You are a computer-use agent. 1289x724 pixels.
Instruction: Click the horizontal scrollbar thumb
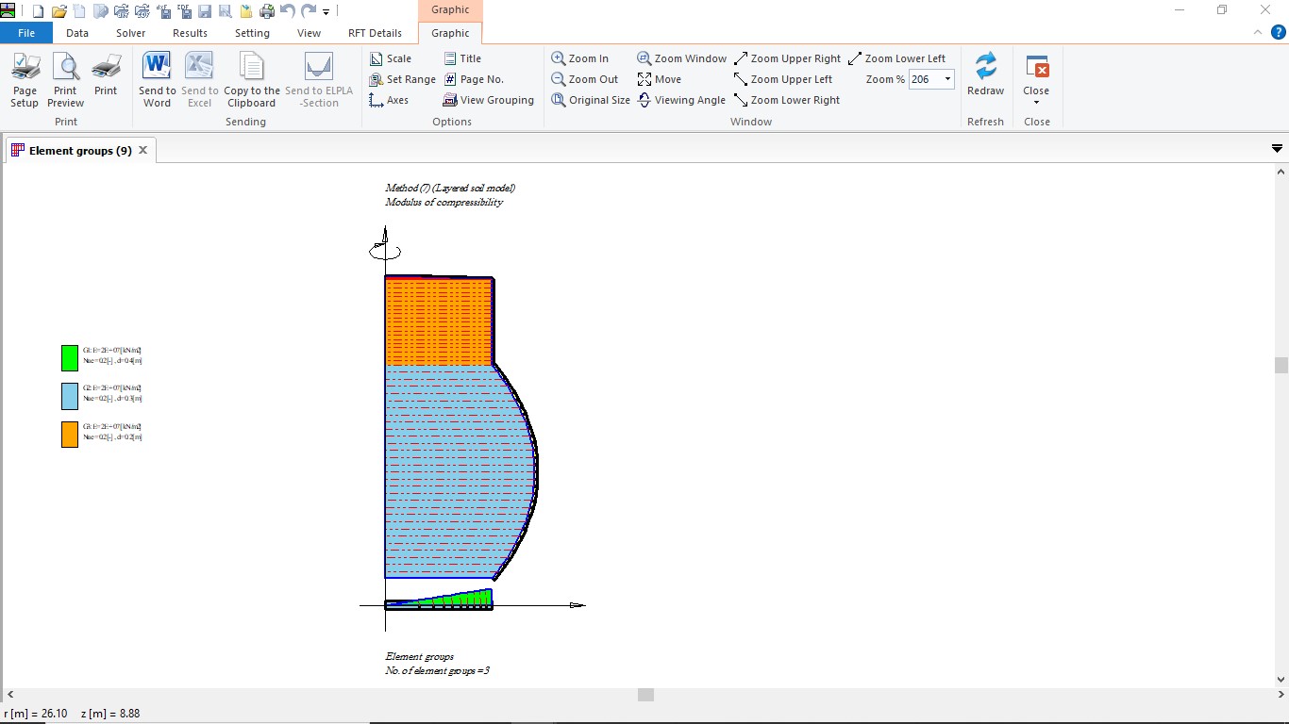(645, 695)
